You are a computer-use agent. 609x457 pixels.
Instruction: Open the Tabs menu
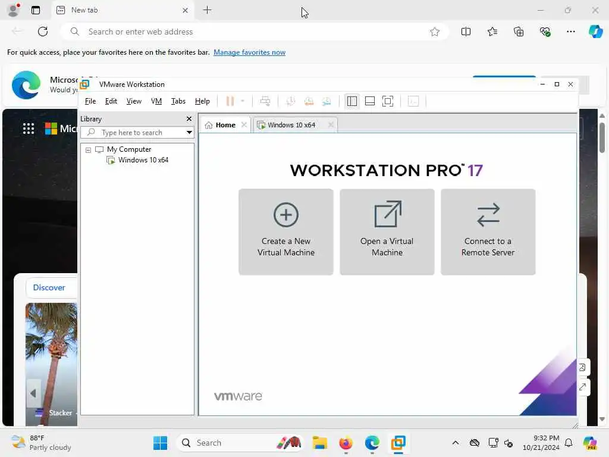click(178, 101)
